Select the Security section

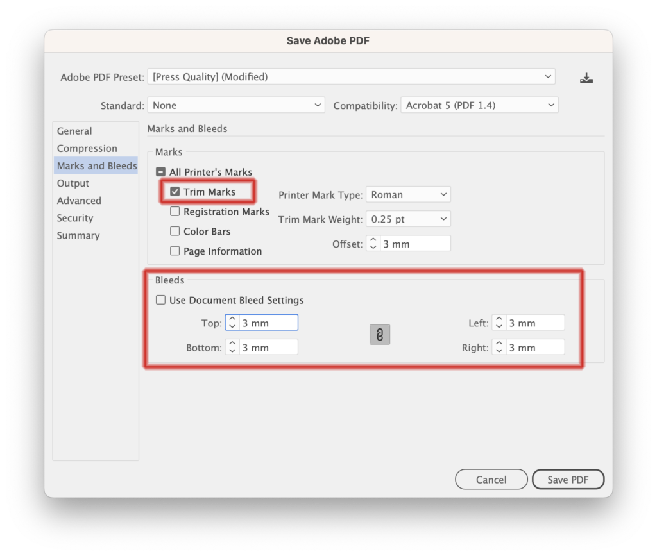(x=96, y=218)
